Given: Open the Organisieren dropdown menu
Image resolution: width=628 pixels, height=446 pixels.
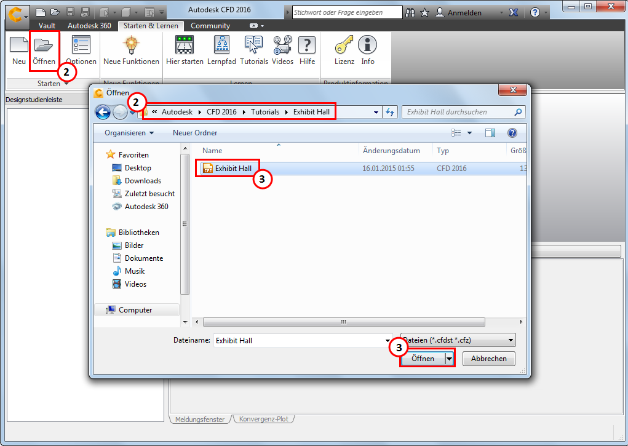Looking at the screenshot, I should tap(129, 133).
